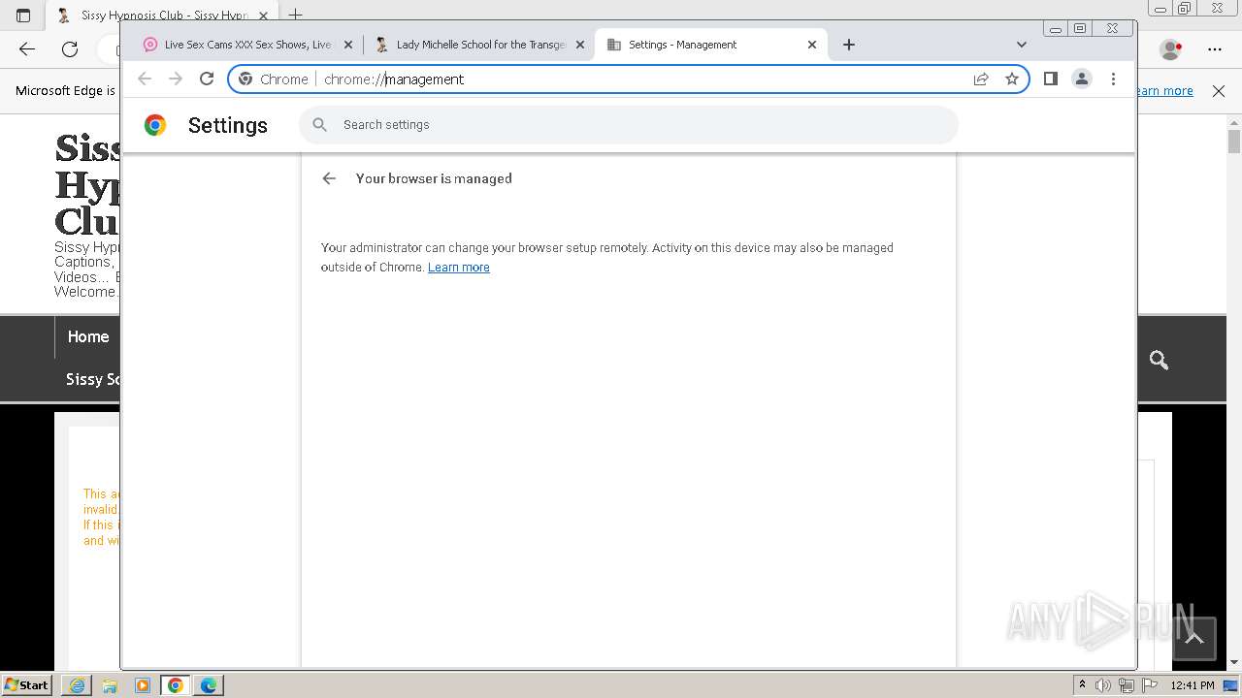Screen dimensions: 1242x698
Task: Open Edge settings and more menu
Action: tap(1215, 49)
